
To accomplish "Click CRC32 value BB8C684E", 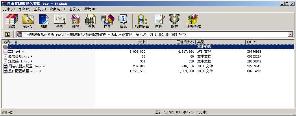I will [x=254, y=61].
